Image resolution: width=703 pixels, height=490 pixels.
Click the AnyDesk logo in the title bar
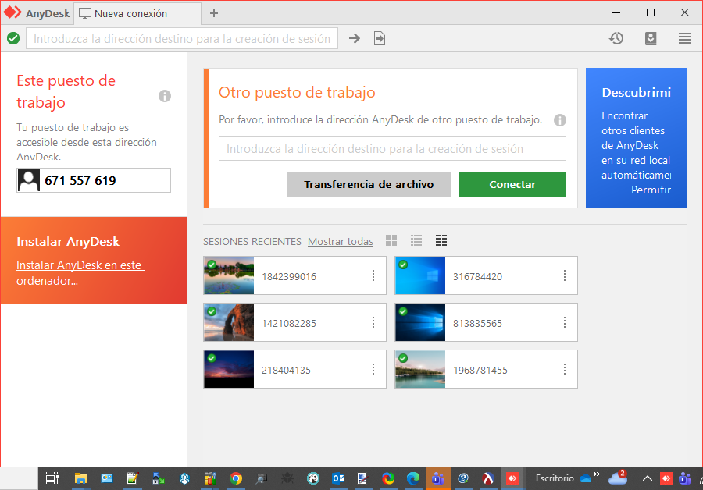tap(12, 13)
